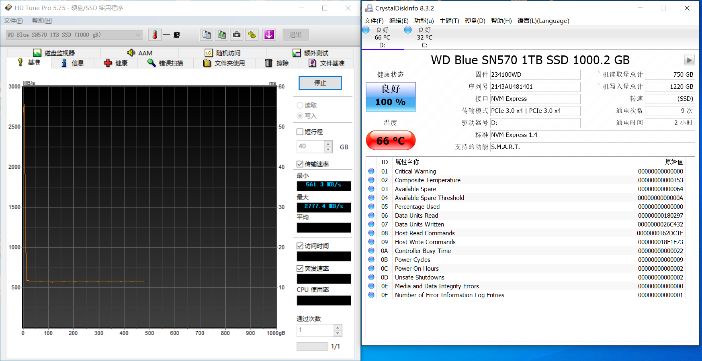Enable the 短行程 checkbox

[300, 132]
